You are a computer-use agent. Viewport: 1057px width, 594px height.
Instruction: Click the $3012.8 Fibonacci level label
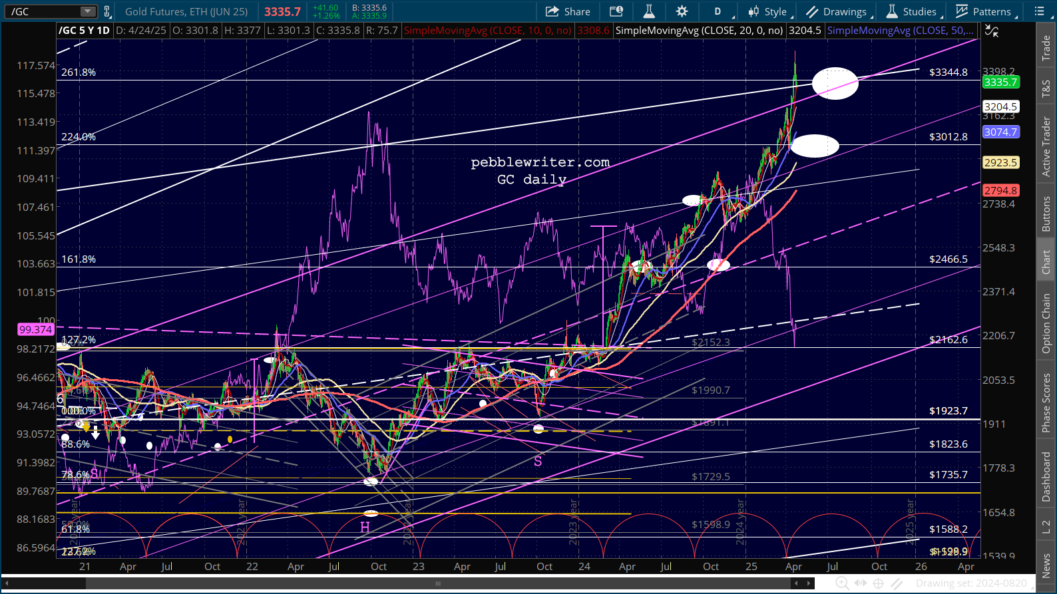[949, 136]
